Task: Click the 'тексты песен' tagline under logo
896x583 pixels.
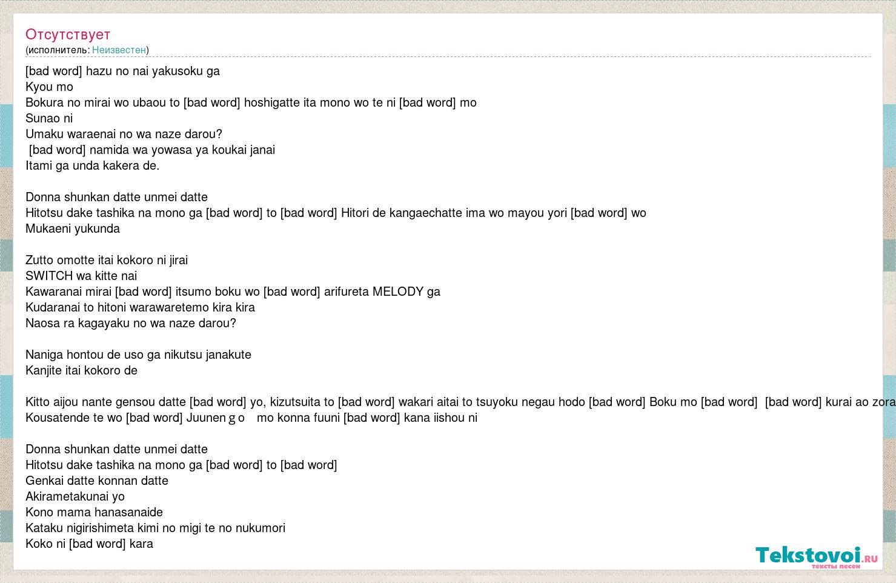Action: [x=835, y=566]
